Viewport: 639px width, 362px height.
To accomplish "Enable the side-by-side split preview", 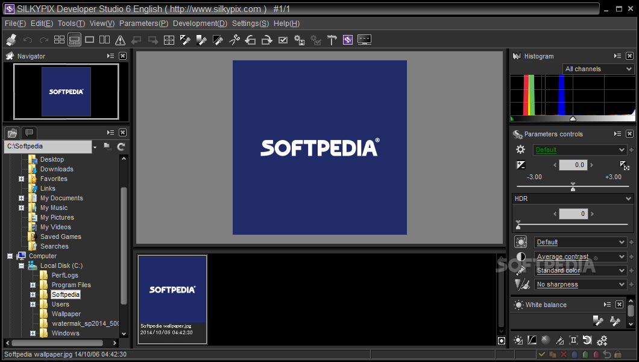I will click(105, 40).
